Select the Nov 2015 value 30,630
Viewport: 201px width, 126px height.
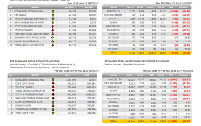(x=92, y=11)
